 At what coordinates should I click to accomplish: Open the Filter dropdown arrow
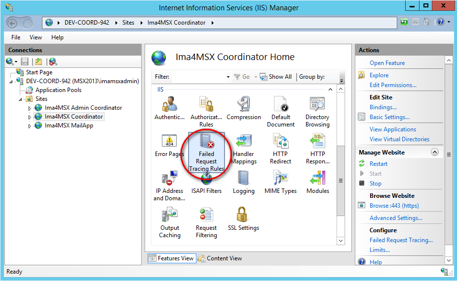tap(228, 77)
